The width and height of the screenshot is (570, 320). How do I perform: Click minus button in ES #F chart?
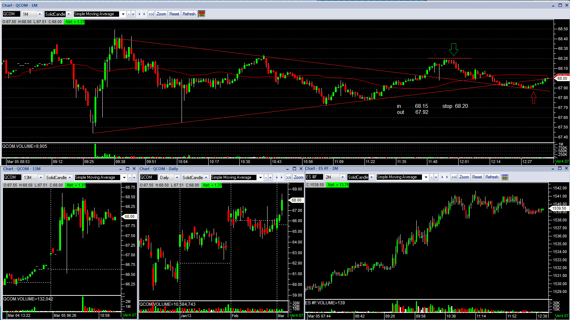coord(432,177)
